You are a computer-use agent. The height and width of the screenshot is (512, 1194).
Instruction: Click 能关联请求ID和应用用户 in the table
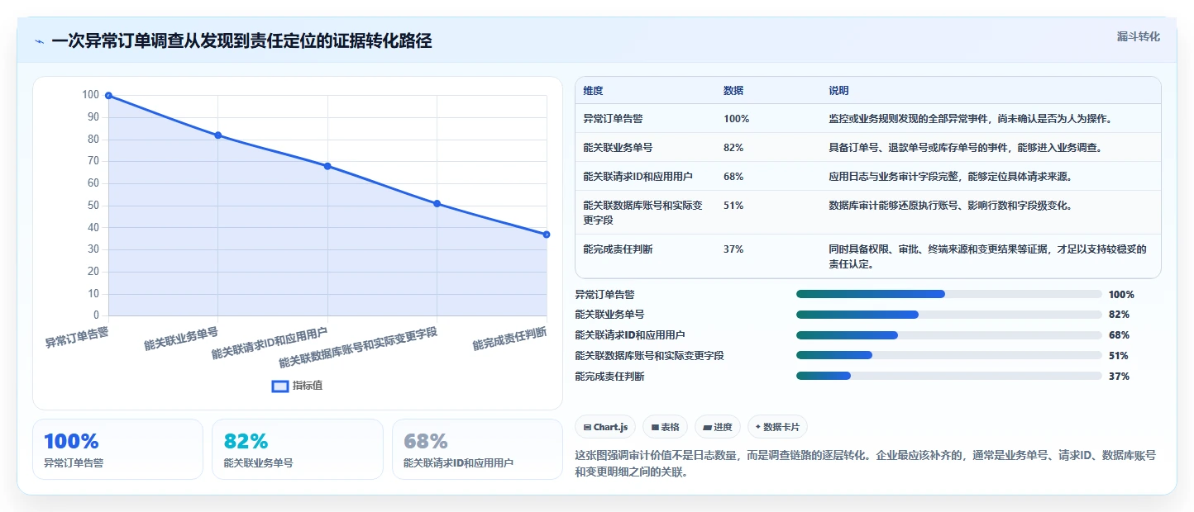coord(638,176)
